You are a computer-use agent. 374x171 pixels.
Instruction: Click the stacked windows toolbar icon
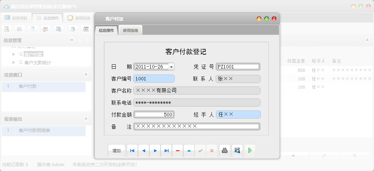(x=86, y=29)
